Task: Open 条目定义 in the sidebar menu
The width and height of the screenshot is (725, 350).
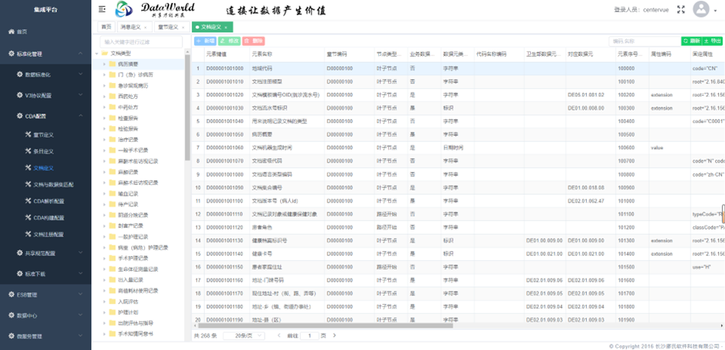Action: click(x=44, y=151)
